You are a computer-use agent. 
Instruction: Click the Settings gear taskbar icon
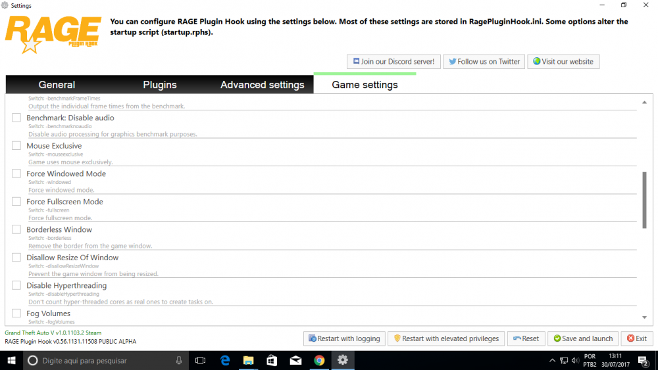pyautogui.click(x=343, y=360)
